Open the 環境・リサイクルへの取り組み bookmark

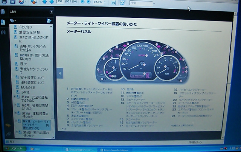tap(33, 48)
